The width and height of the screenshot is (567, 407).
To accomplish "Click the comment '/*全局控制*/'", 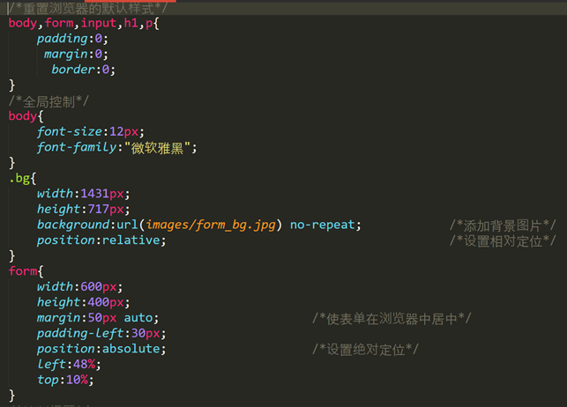I will coord(48,101).
